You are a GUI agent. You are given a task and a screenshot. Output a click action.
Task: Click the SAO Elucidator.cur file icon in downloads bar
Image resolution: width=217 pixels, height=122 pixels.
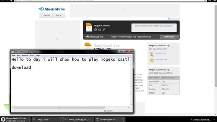point(97,119)
